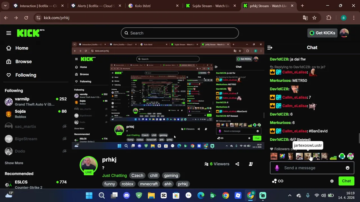The image size is (360, 202).
Task: Collapse the chat panel using the icon beside the Chat title
Action: pos(270,48)
